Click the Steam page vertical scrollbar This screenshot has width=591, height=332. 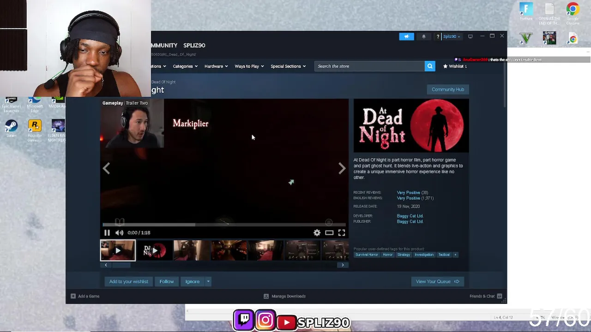[505, 85]
